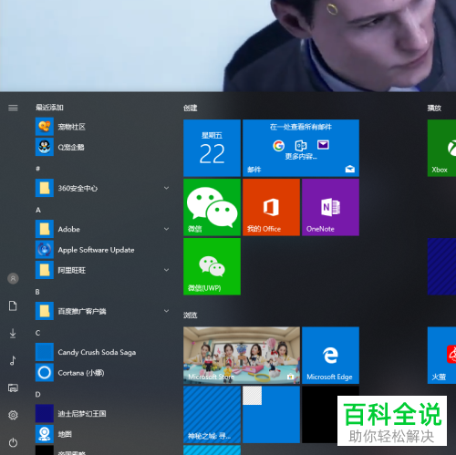
Task: Open the calendar tile showing 22
Action: pos(212,148)
